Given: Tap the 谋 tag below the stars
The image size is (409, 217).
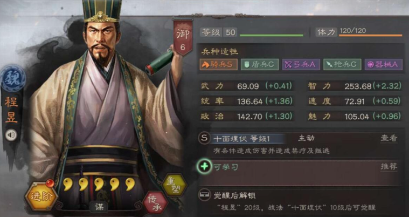Looking at the screenshot, I should pos(99,207).
